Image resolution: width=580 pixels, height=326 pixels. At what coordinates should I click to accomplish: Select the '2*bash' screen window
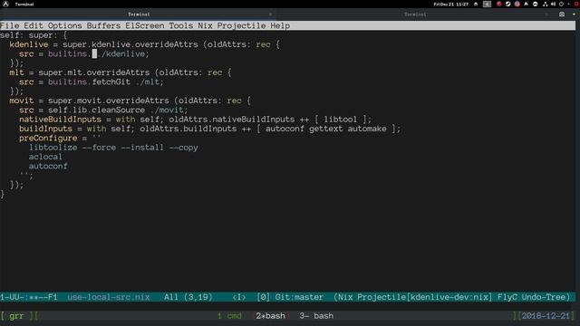270,316
